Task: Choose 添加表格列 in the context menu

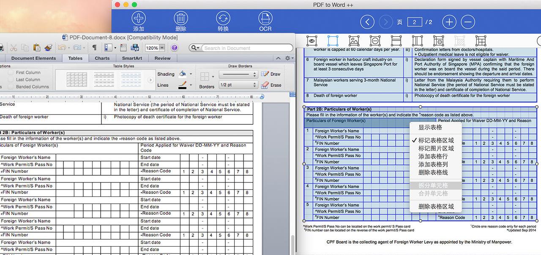Action: click(436, 164)
